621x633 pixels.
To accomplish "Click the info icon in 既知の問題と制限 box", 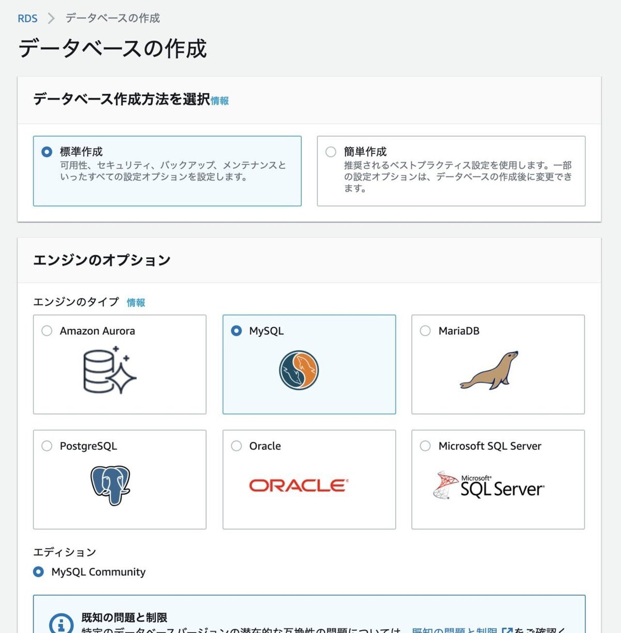I will [x=61, y=623].
